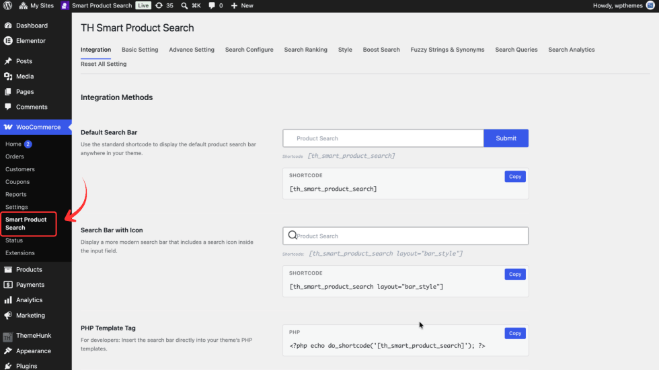This screenshot has height=370, width=659.
Task: Click the Dashboard gauge icon
Action: point(8,25)
